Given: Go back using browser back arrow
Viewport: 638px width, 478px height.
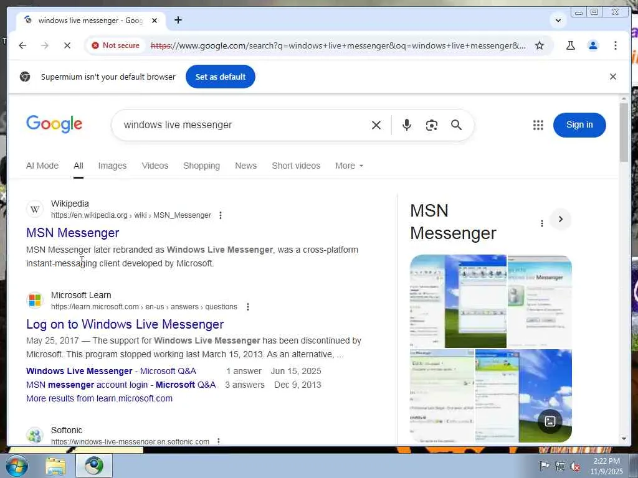Looking at the screenshot, I should pyautogui.click(x=22, y=45).
